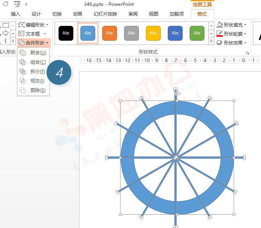The height and width of the screenshot is (228, 261).
Task: Apply the black Abc shape style
Action: coord(66,33)
